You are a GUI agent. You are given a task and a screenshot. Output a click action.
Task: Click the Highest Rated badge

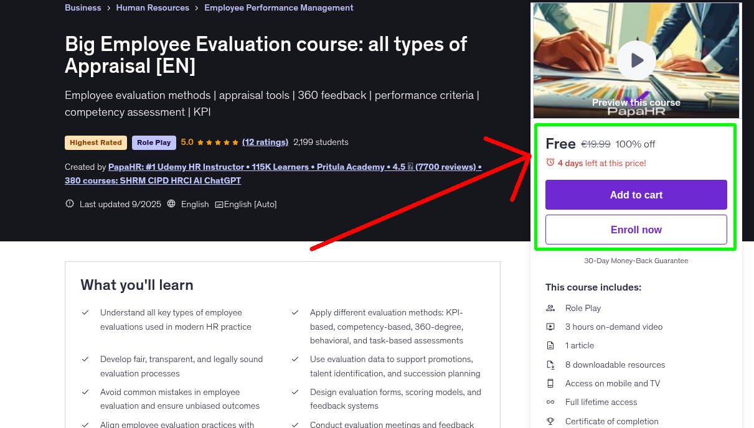click(x=96, y=142)
